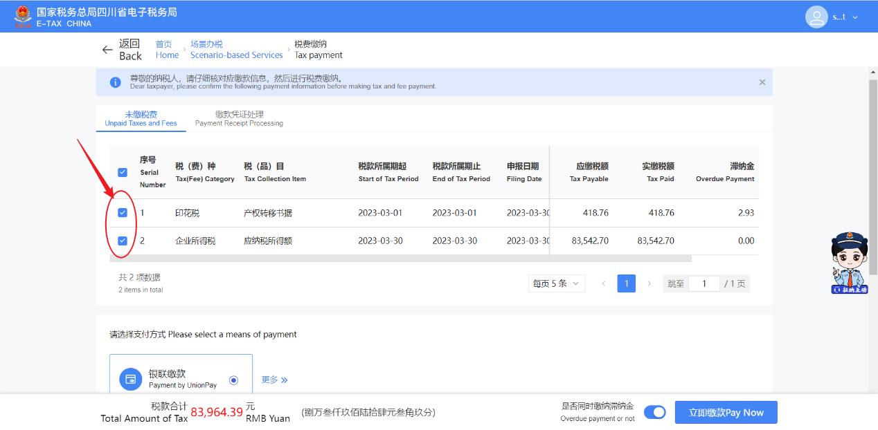Expand more payment methods
This screenshot has width=878, height=430.
pos(274,380)
